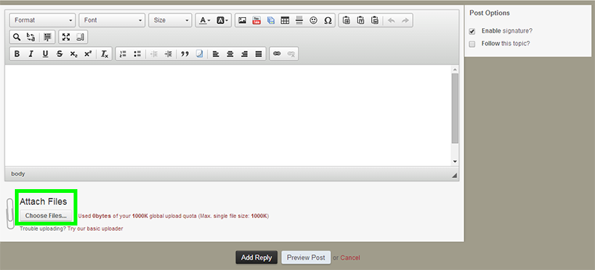Apply bold formatting
595x270 pixels.
click(x=16, y=53)
